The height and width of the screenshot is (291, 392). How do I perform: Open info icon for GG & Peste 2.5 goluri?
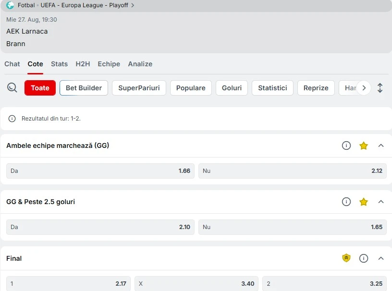pos(346,202)
